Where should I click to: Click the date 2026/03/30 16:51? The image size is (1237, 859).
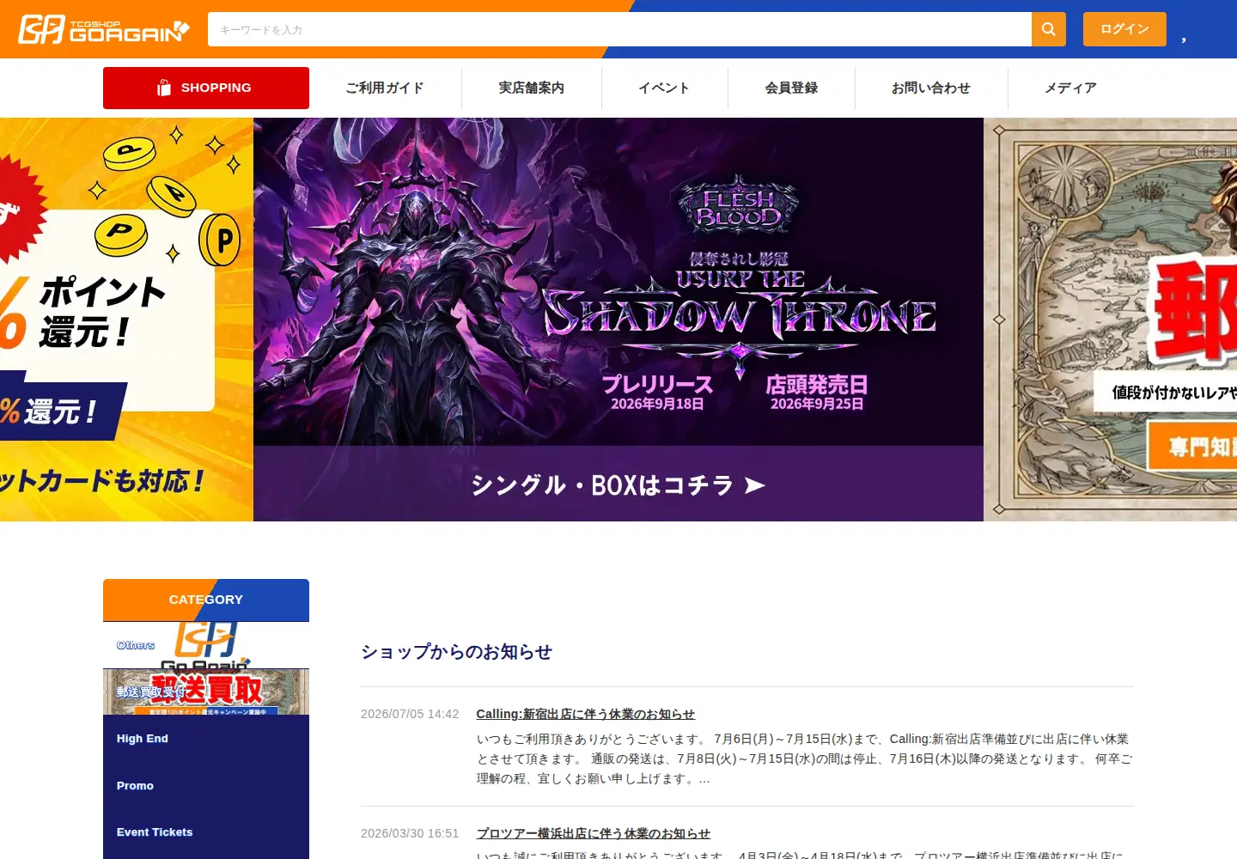click(410, 833)
